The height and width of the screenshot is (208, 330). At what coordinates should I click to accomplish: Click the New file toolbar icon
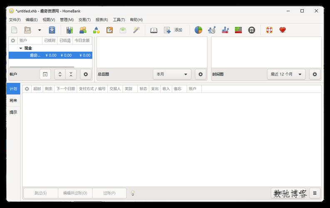tap(14, 30)
